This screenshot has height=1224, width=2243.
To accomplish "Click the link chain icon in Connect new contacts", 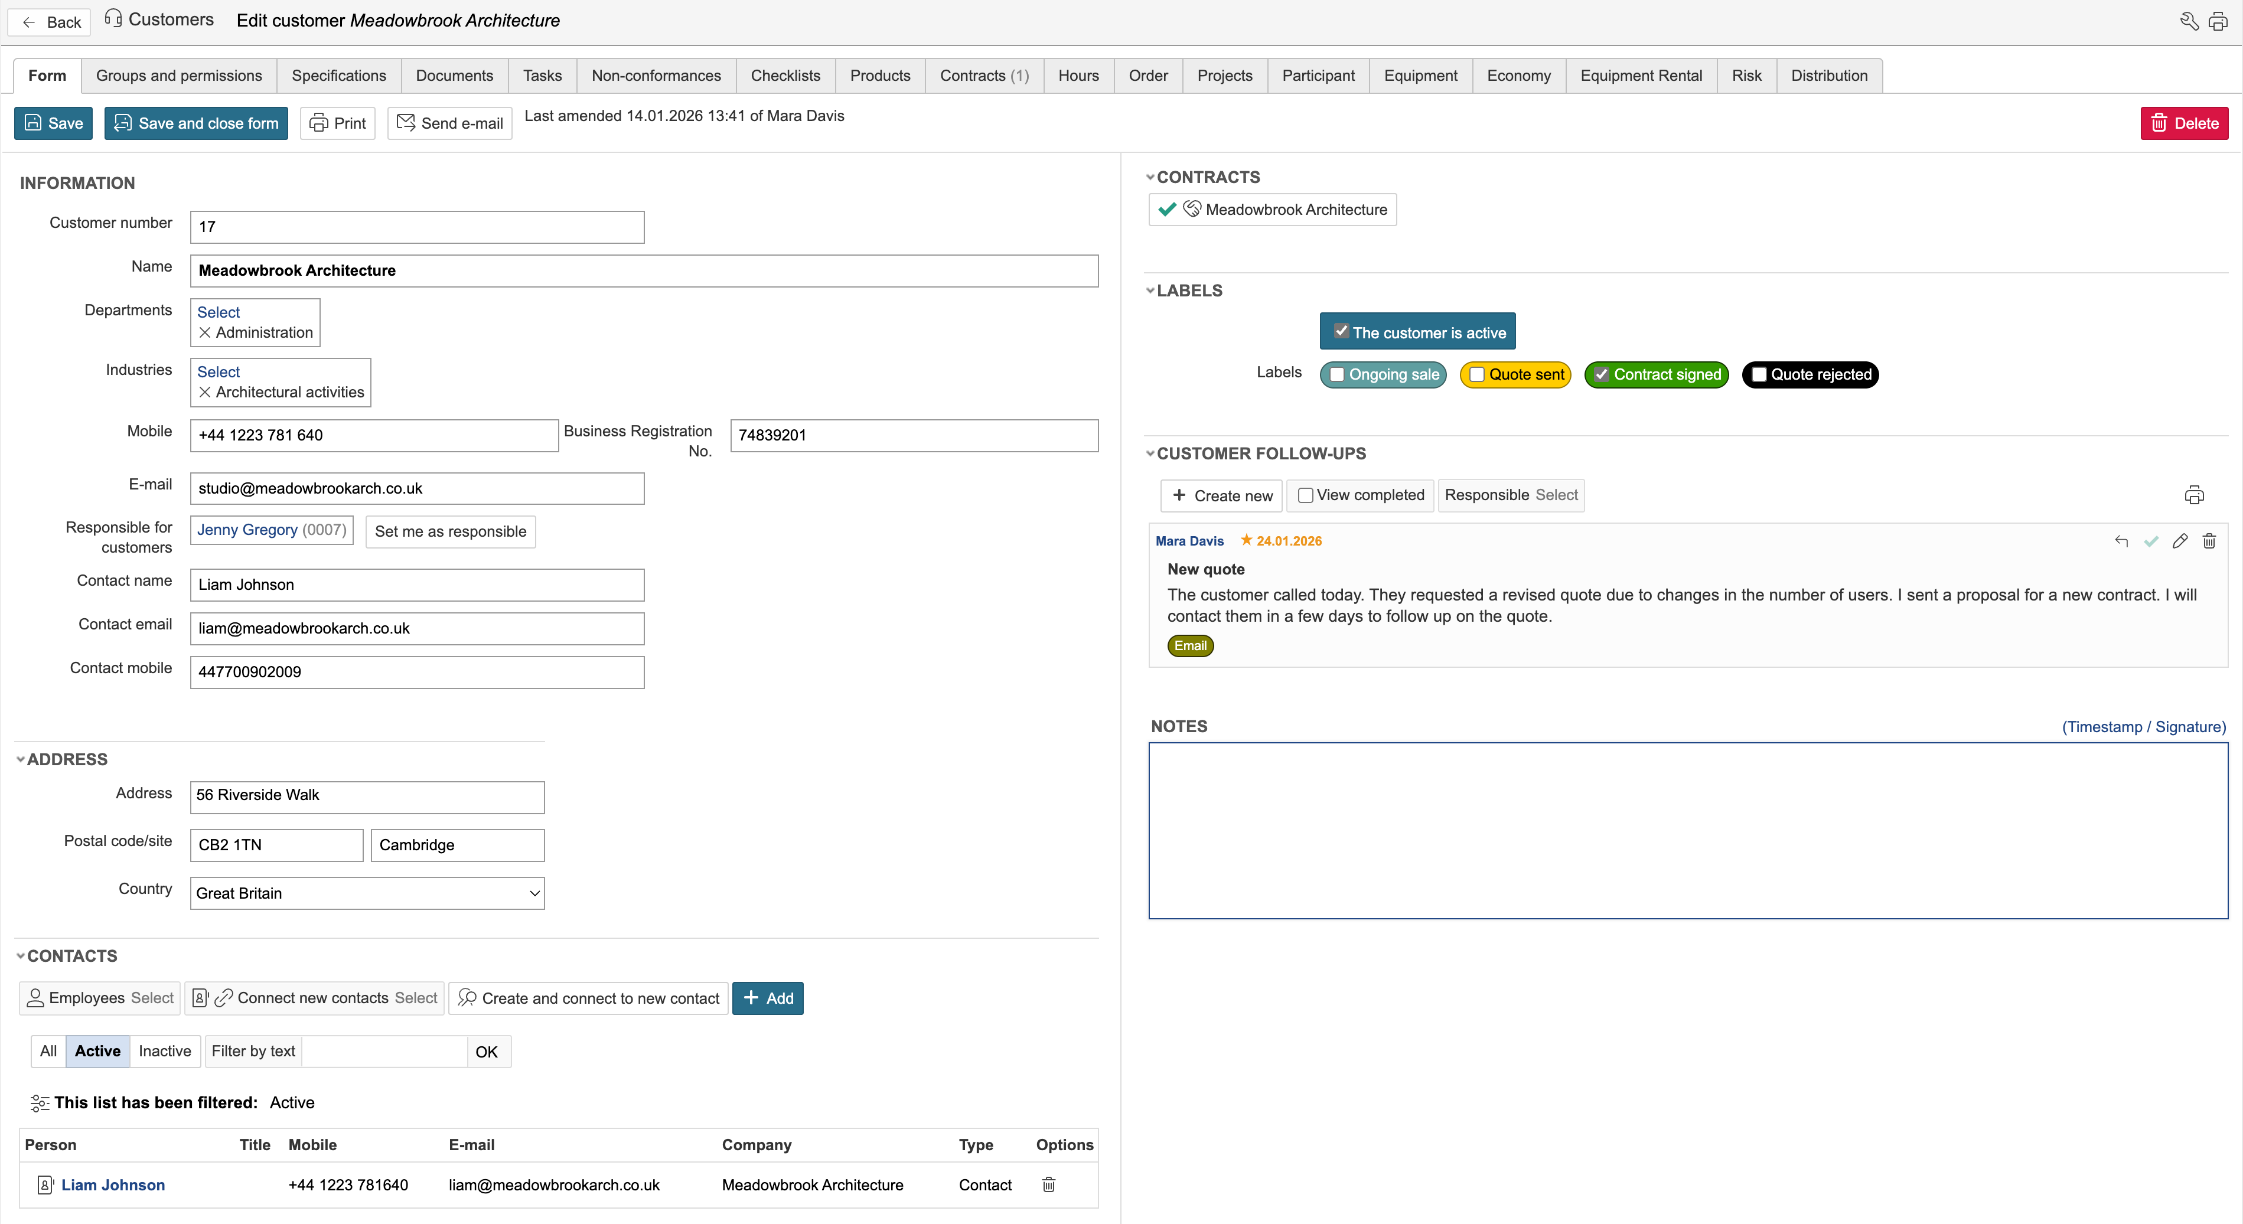I will click(224, 998).
